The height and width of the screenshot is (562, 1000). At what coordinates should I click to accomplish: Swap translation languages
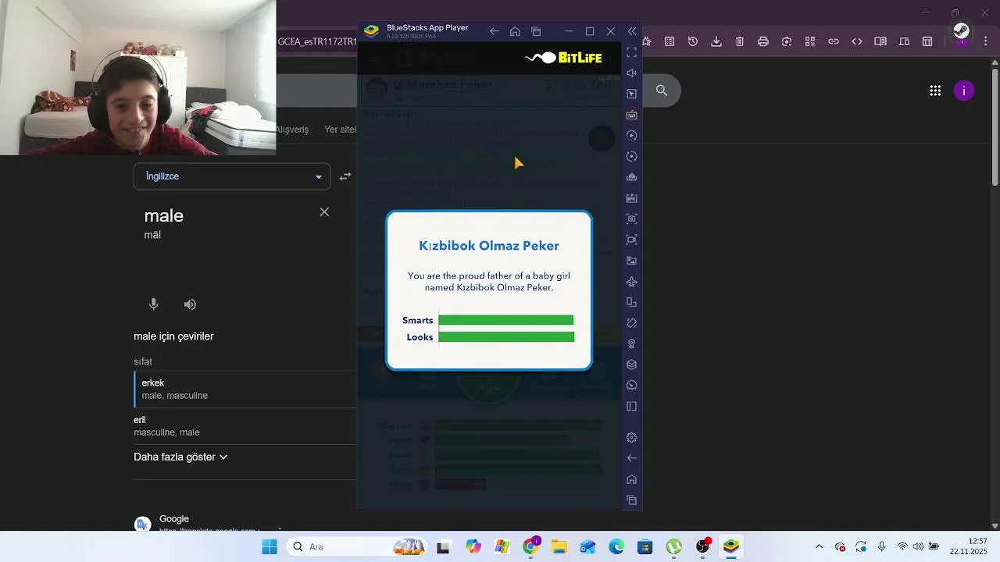point(345,177)
